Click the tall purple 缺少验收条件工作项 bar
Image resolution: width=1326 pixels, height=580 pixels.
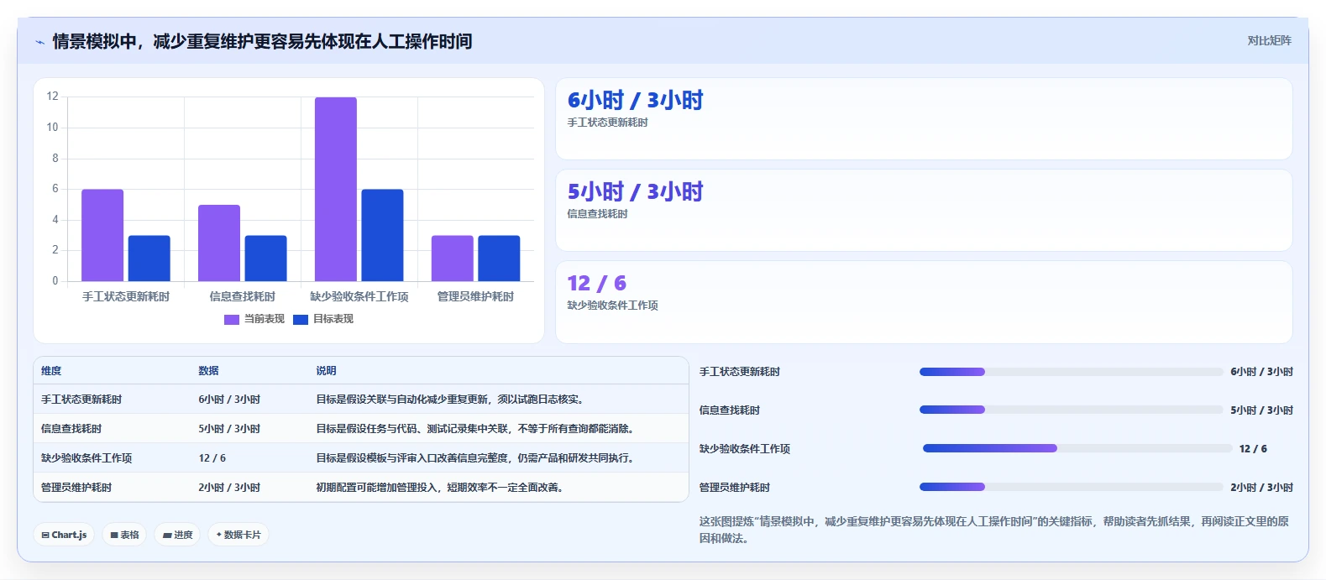(336, 189)
